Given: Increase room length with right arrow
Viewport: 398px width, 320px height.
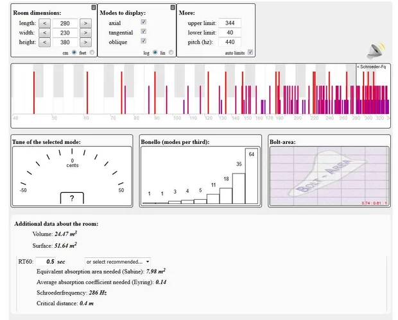Looking at the screenshot, I should click(x=85, y=23).
